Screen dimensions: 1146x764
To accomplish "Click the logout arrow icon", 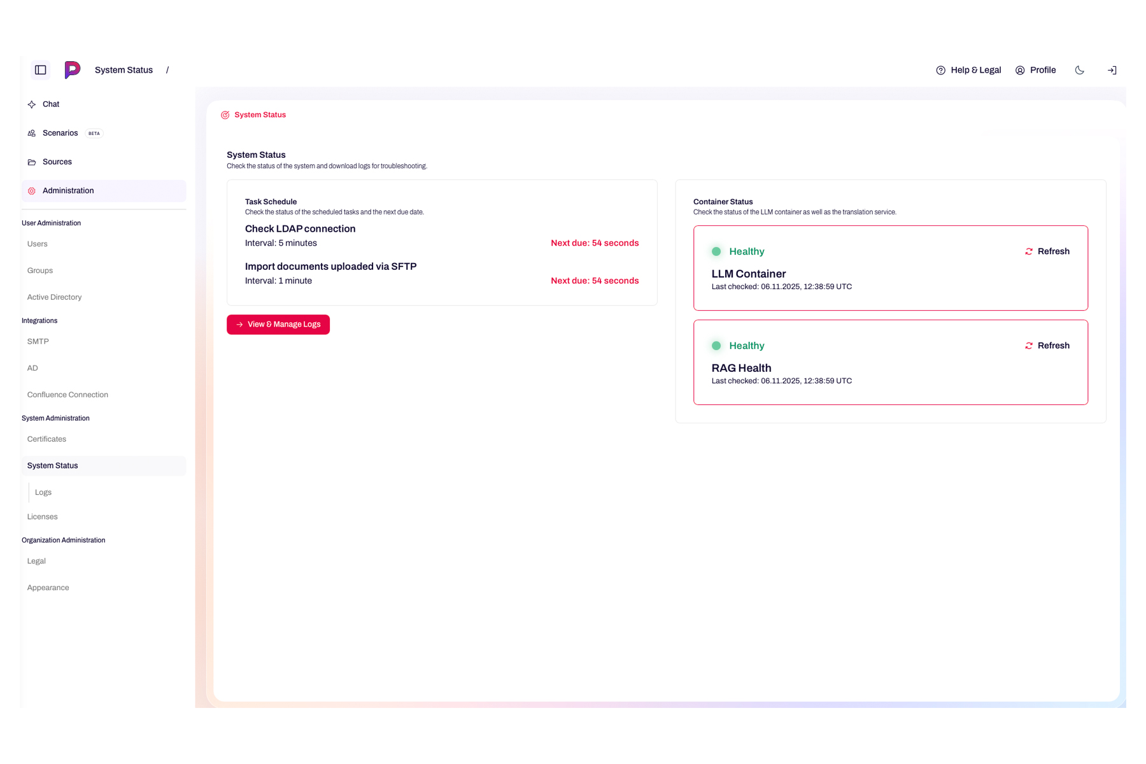I will tap(1112, 70).
